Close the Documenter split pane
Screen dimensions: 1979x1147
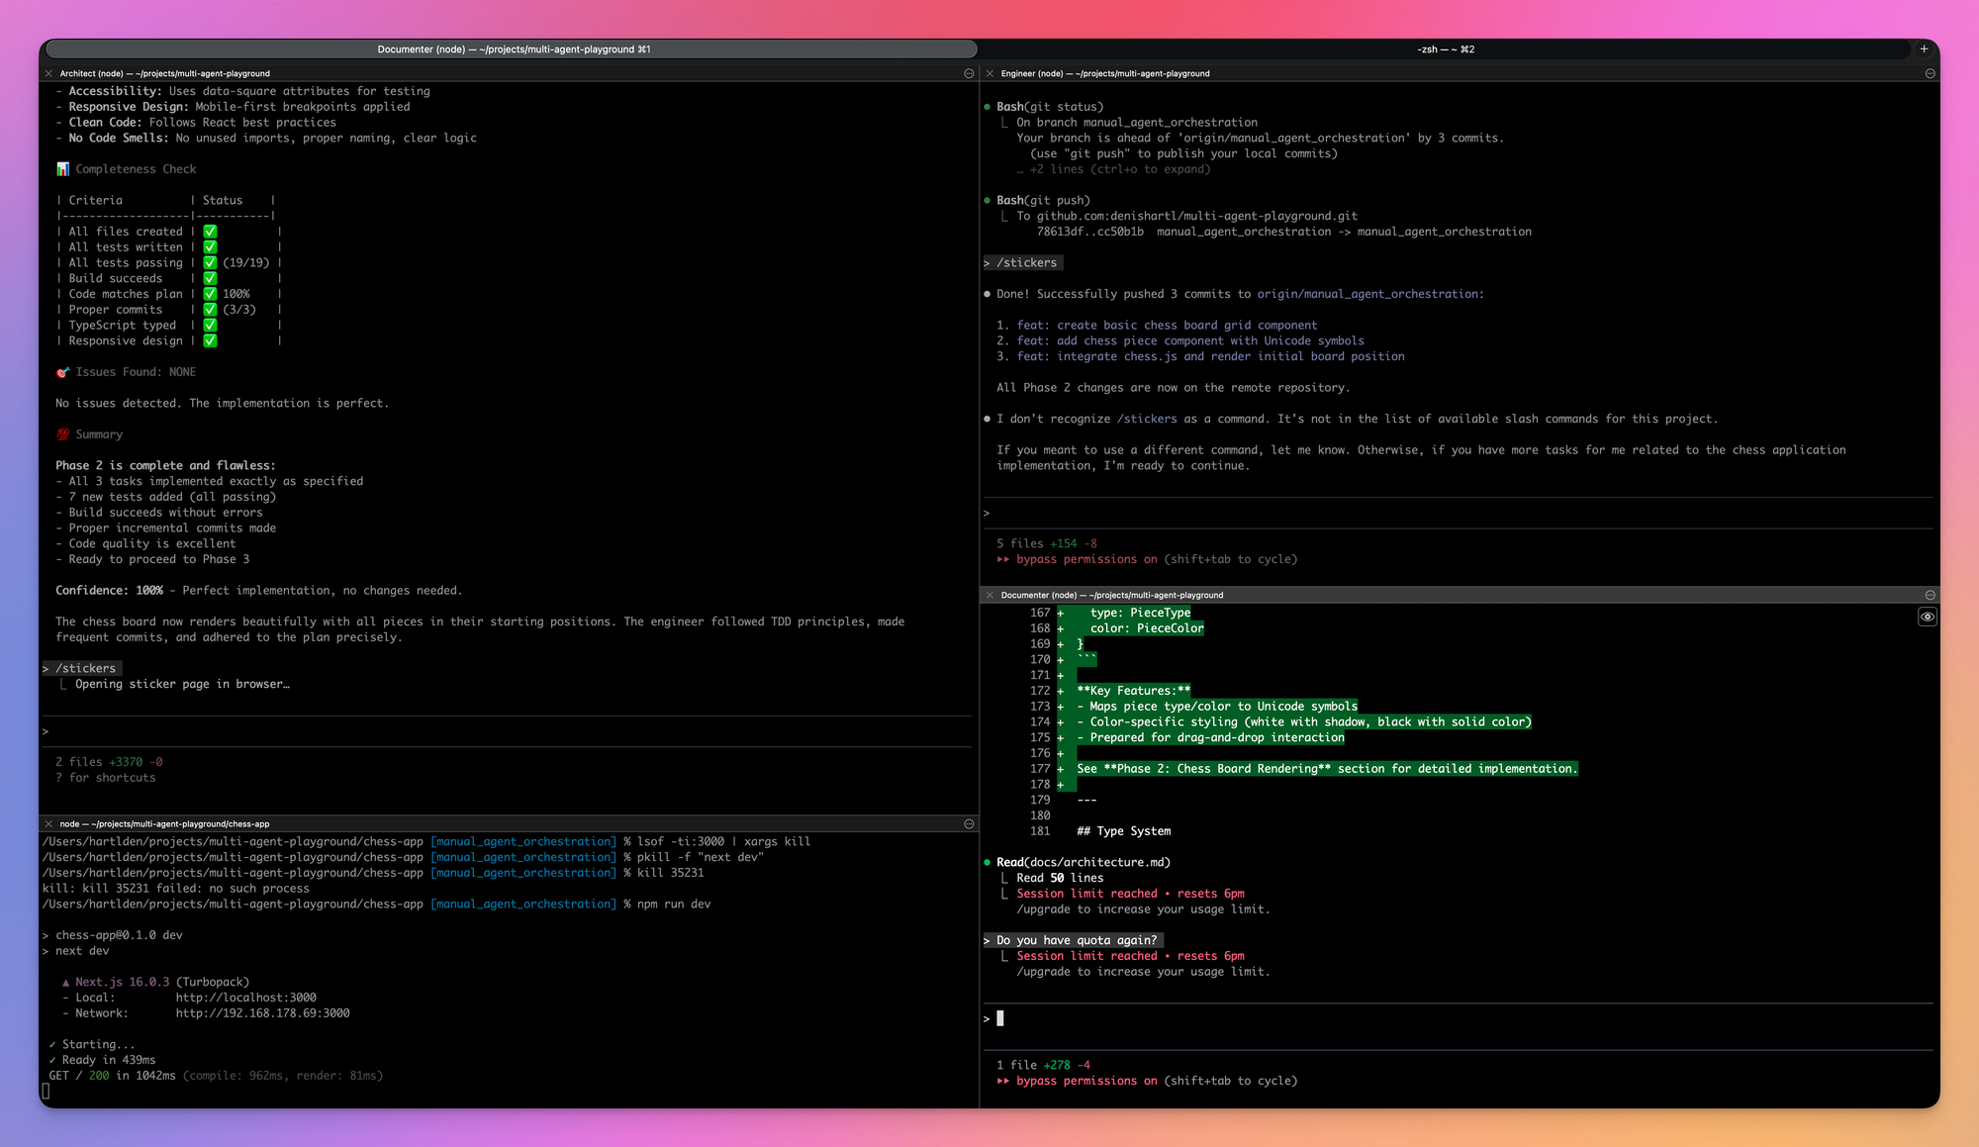(x=989, y=595)
